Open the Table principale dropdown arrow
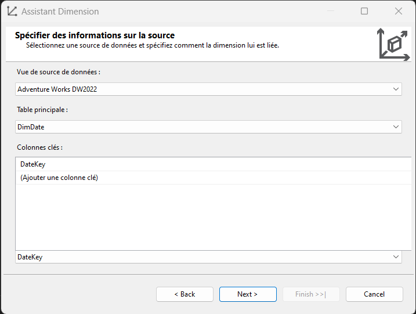The width and height of the screenshot is (416, 314). click(x=396, y=127)
